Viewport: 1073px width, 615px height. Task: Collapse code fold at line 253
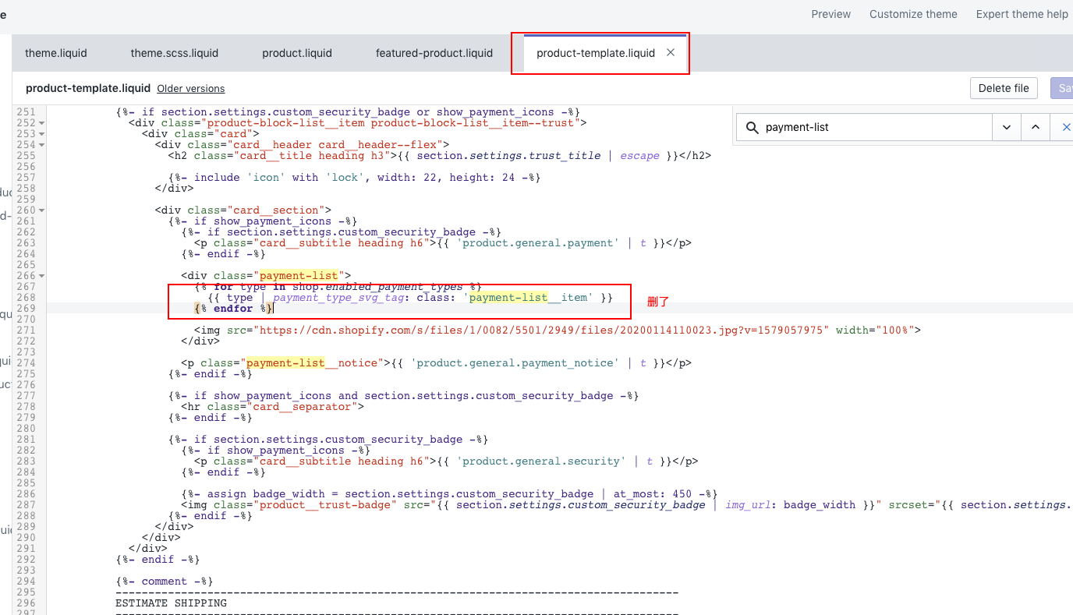coord(41,134)
